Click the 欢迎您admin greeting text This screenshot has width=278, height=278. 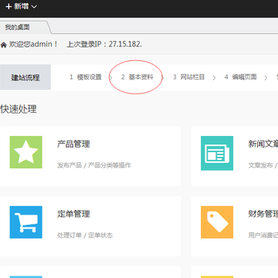pyautogui.click(x=33, y=44)
